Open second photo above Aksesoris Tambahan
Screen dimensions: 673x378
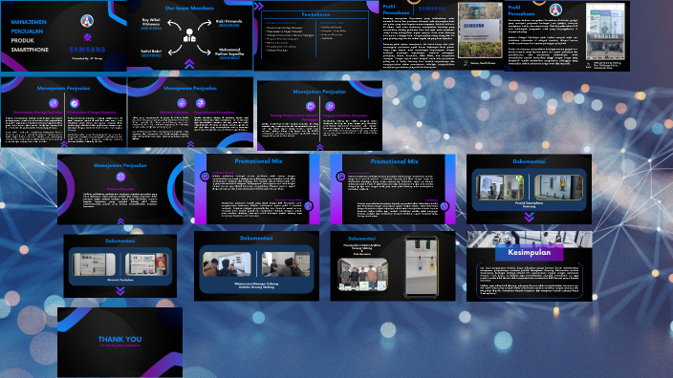pyautogui.click(x=147, y=264)
